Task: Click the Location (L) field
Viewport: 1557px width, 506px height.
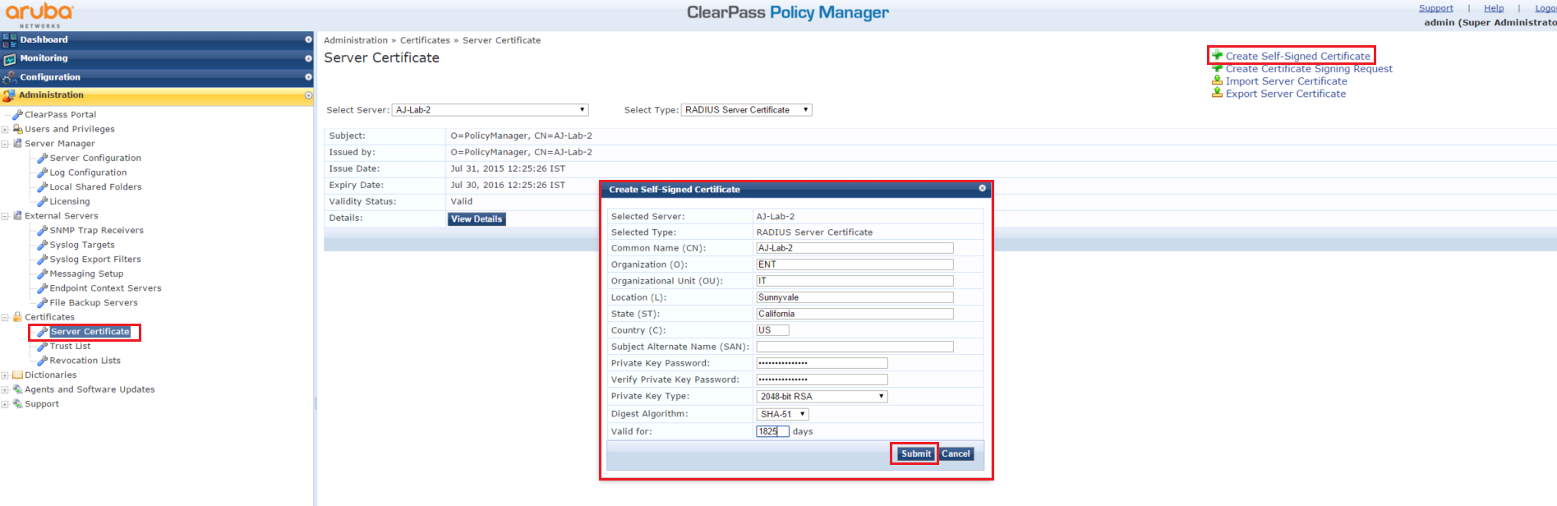Action: click(855, 297)
